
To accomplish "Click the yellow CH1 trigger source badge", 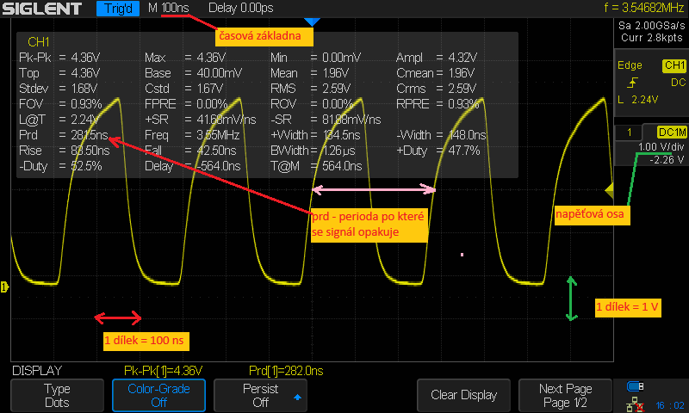I will click(x=673, y=65).
